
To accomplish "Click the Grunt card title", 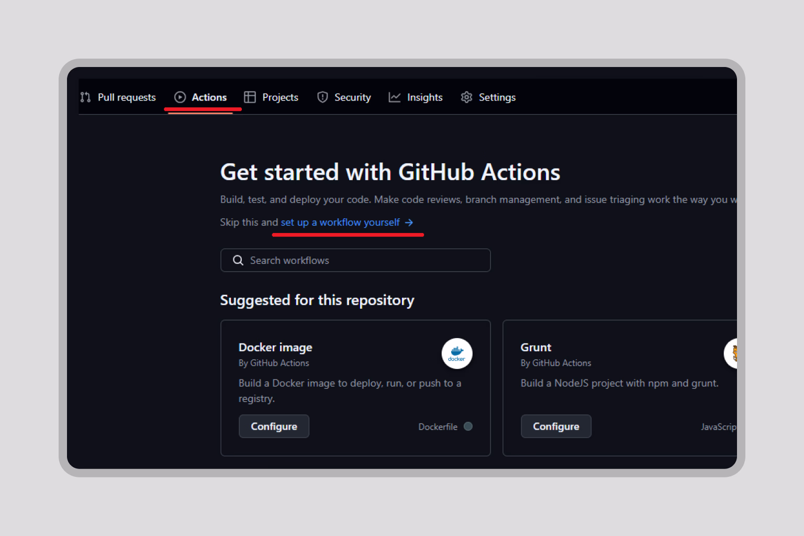I will pos(536,348).
